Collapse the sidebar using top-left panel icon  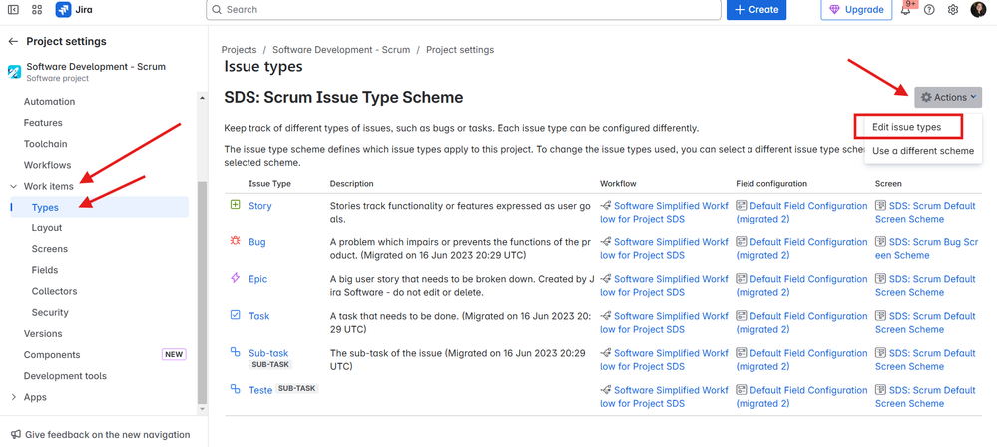[x=13, y=10]
